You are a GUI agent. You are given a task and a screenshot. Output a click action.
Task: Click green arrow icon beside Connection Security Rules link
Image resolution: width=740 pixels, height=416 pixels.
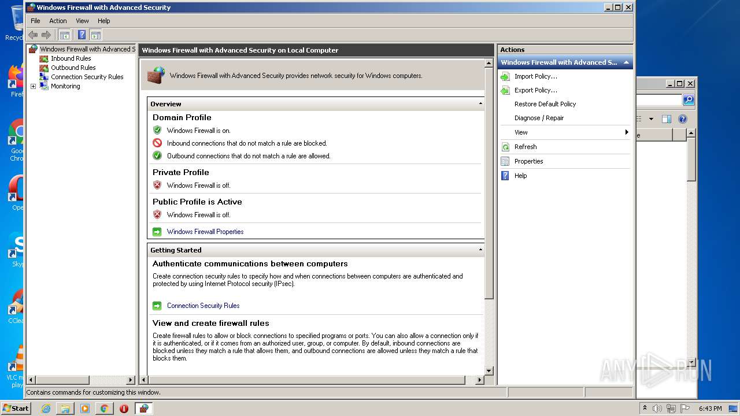157,306
